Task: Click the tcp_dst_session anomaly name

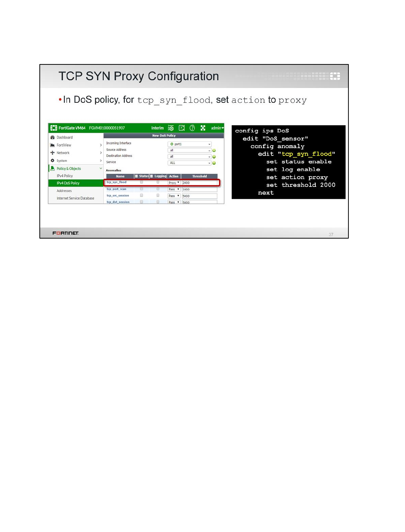Action: point(118,202)
